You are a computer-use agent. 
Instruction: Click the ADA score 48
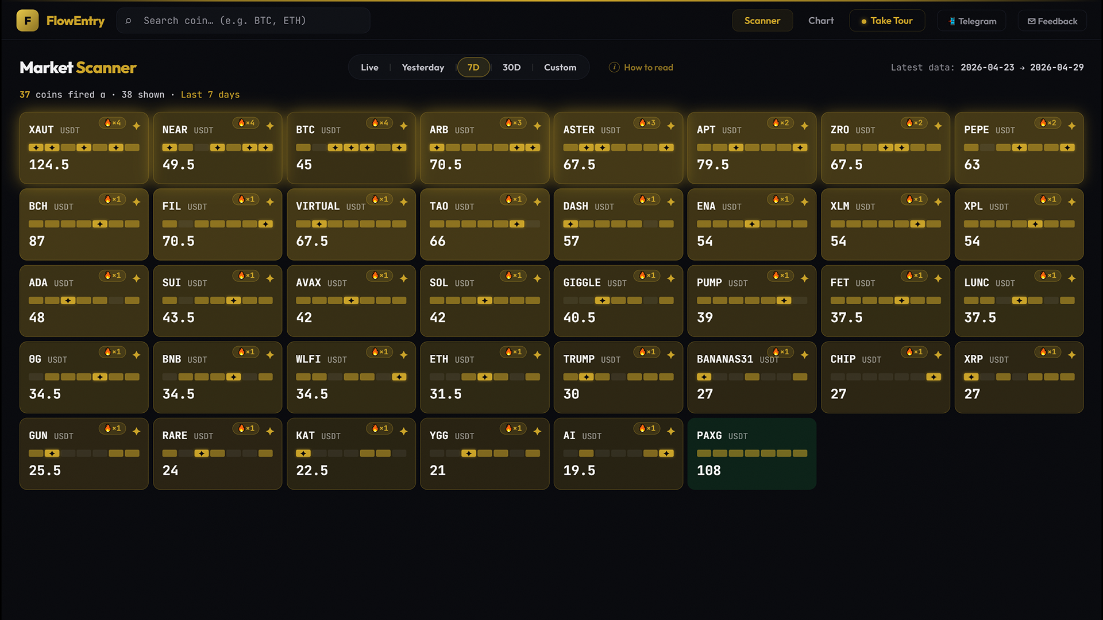[x=37, y=317]
